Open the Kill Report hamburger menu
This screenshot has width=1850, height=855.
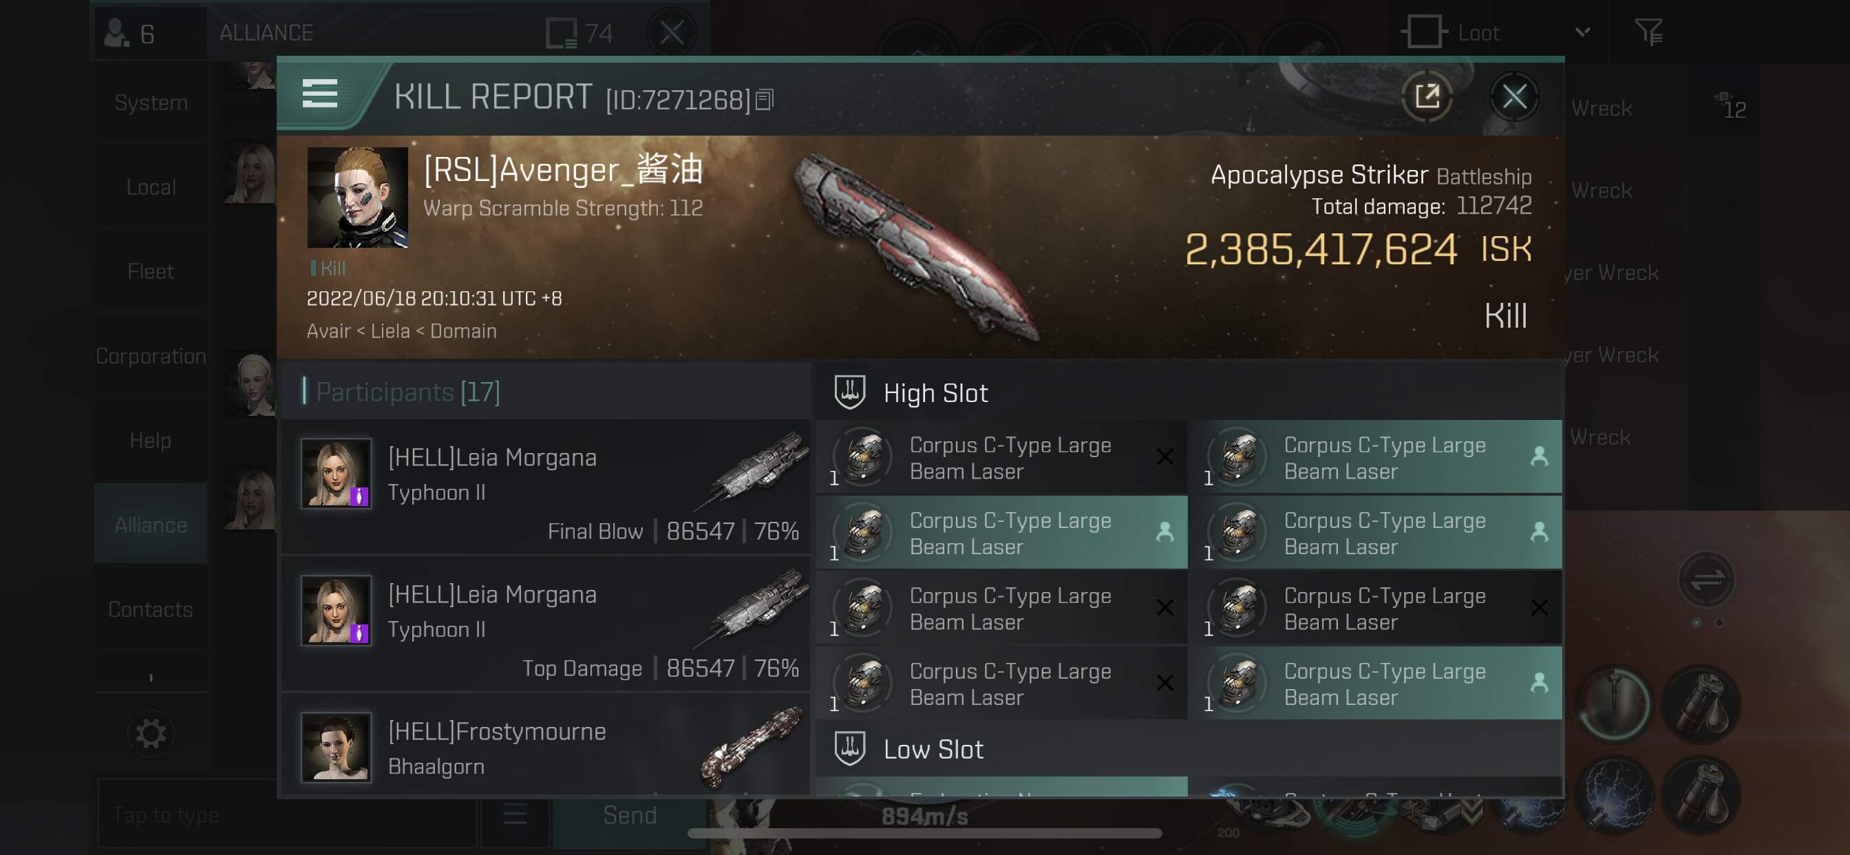[x=319, y=94]
